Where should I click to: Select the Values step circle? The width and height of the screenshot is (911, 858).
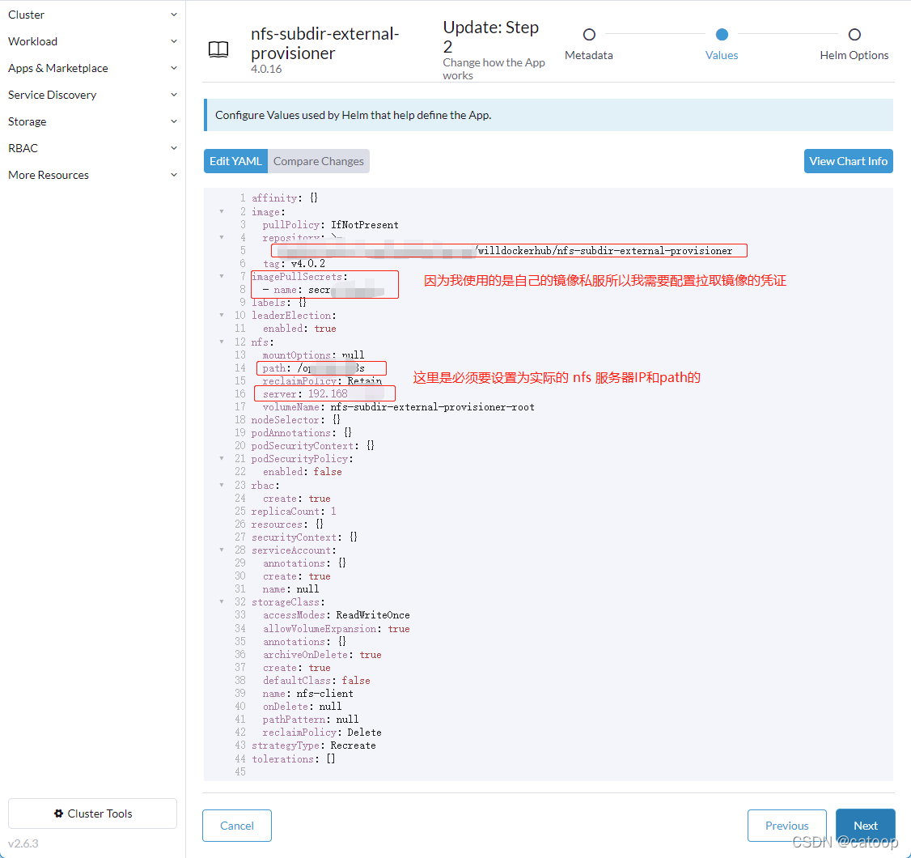pos(722,35)
